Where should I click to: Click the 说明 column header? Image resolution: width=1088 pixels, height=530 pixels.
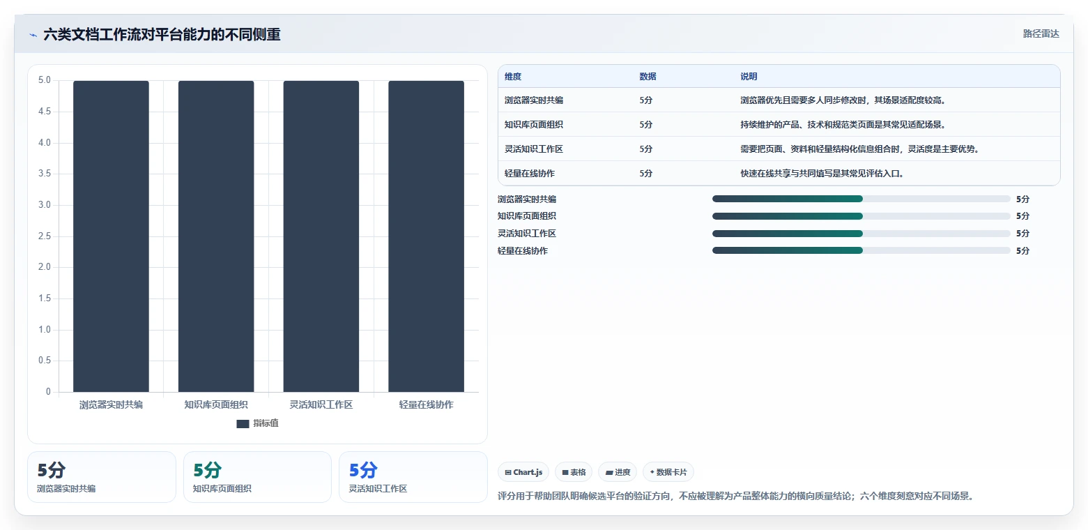coord(749,77)
